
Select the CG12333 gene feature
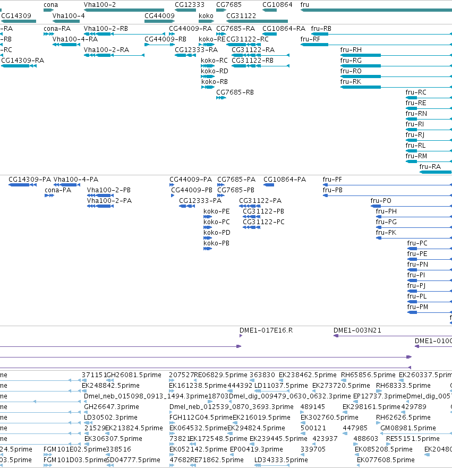coord(185,10)
